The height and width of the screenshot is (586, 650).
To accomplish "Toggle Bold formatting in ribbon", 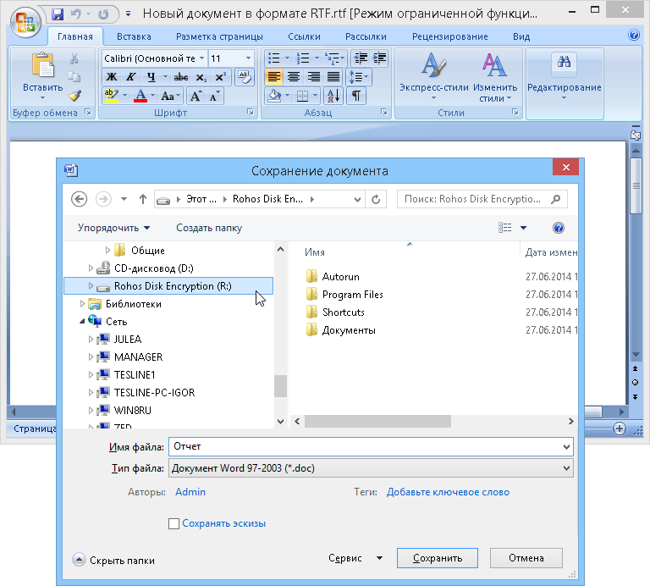I will point(112,77).
